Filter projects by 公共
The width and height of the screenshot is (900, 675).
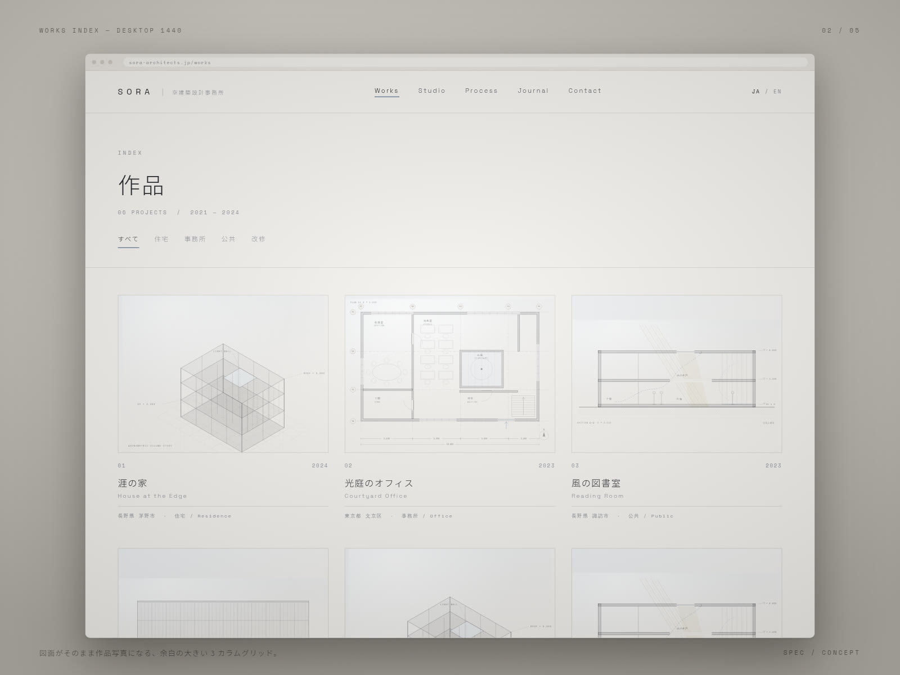click(x=228, y=239)
